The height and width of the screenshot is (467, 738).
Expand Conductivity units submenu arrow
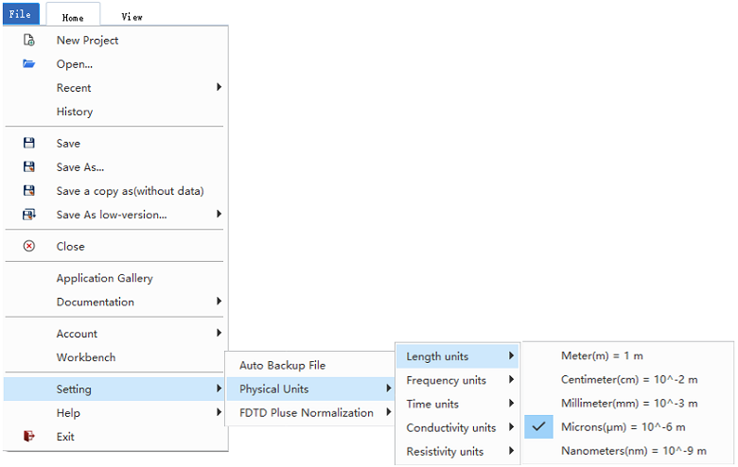tap(511, 427)
